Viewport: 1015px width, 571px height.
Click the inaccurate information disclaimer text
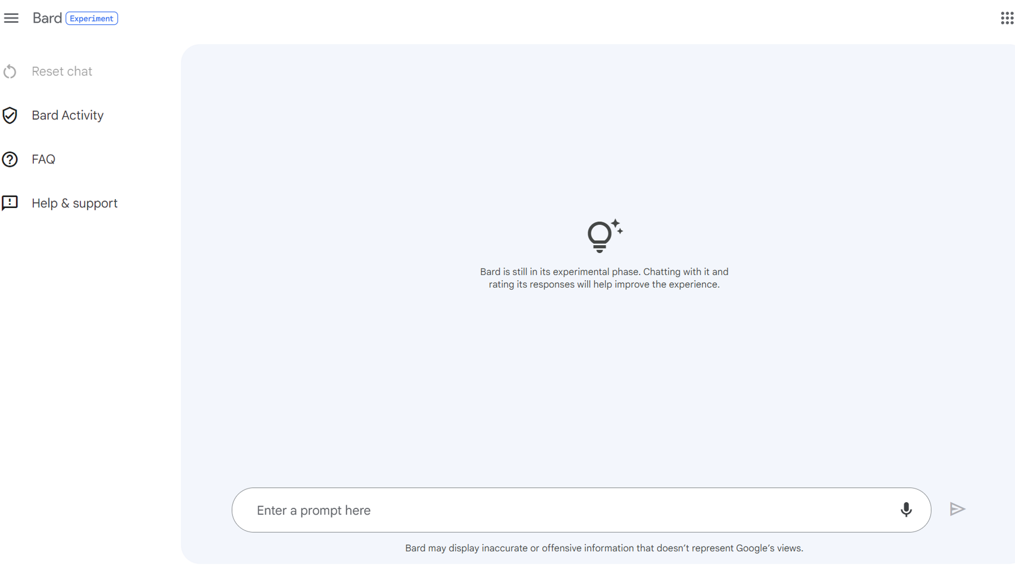(x=604, y=548)
